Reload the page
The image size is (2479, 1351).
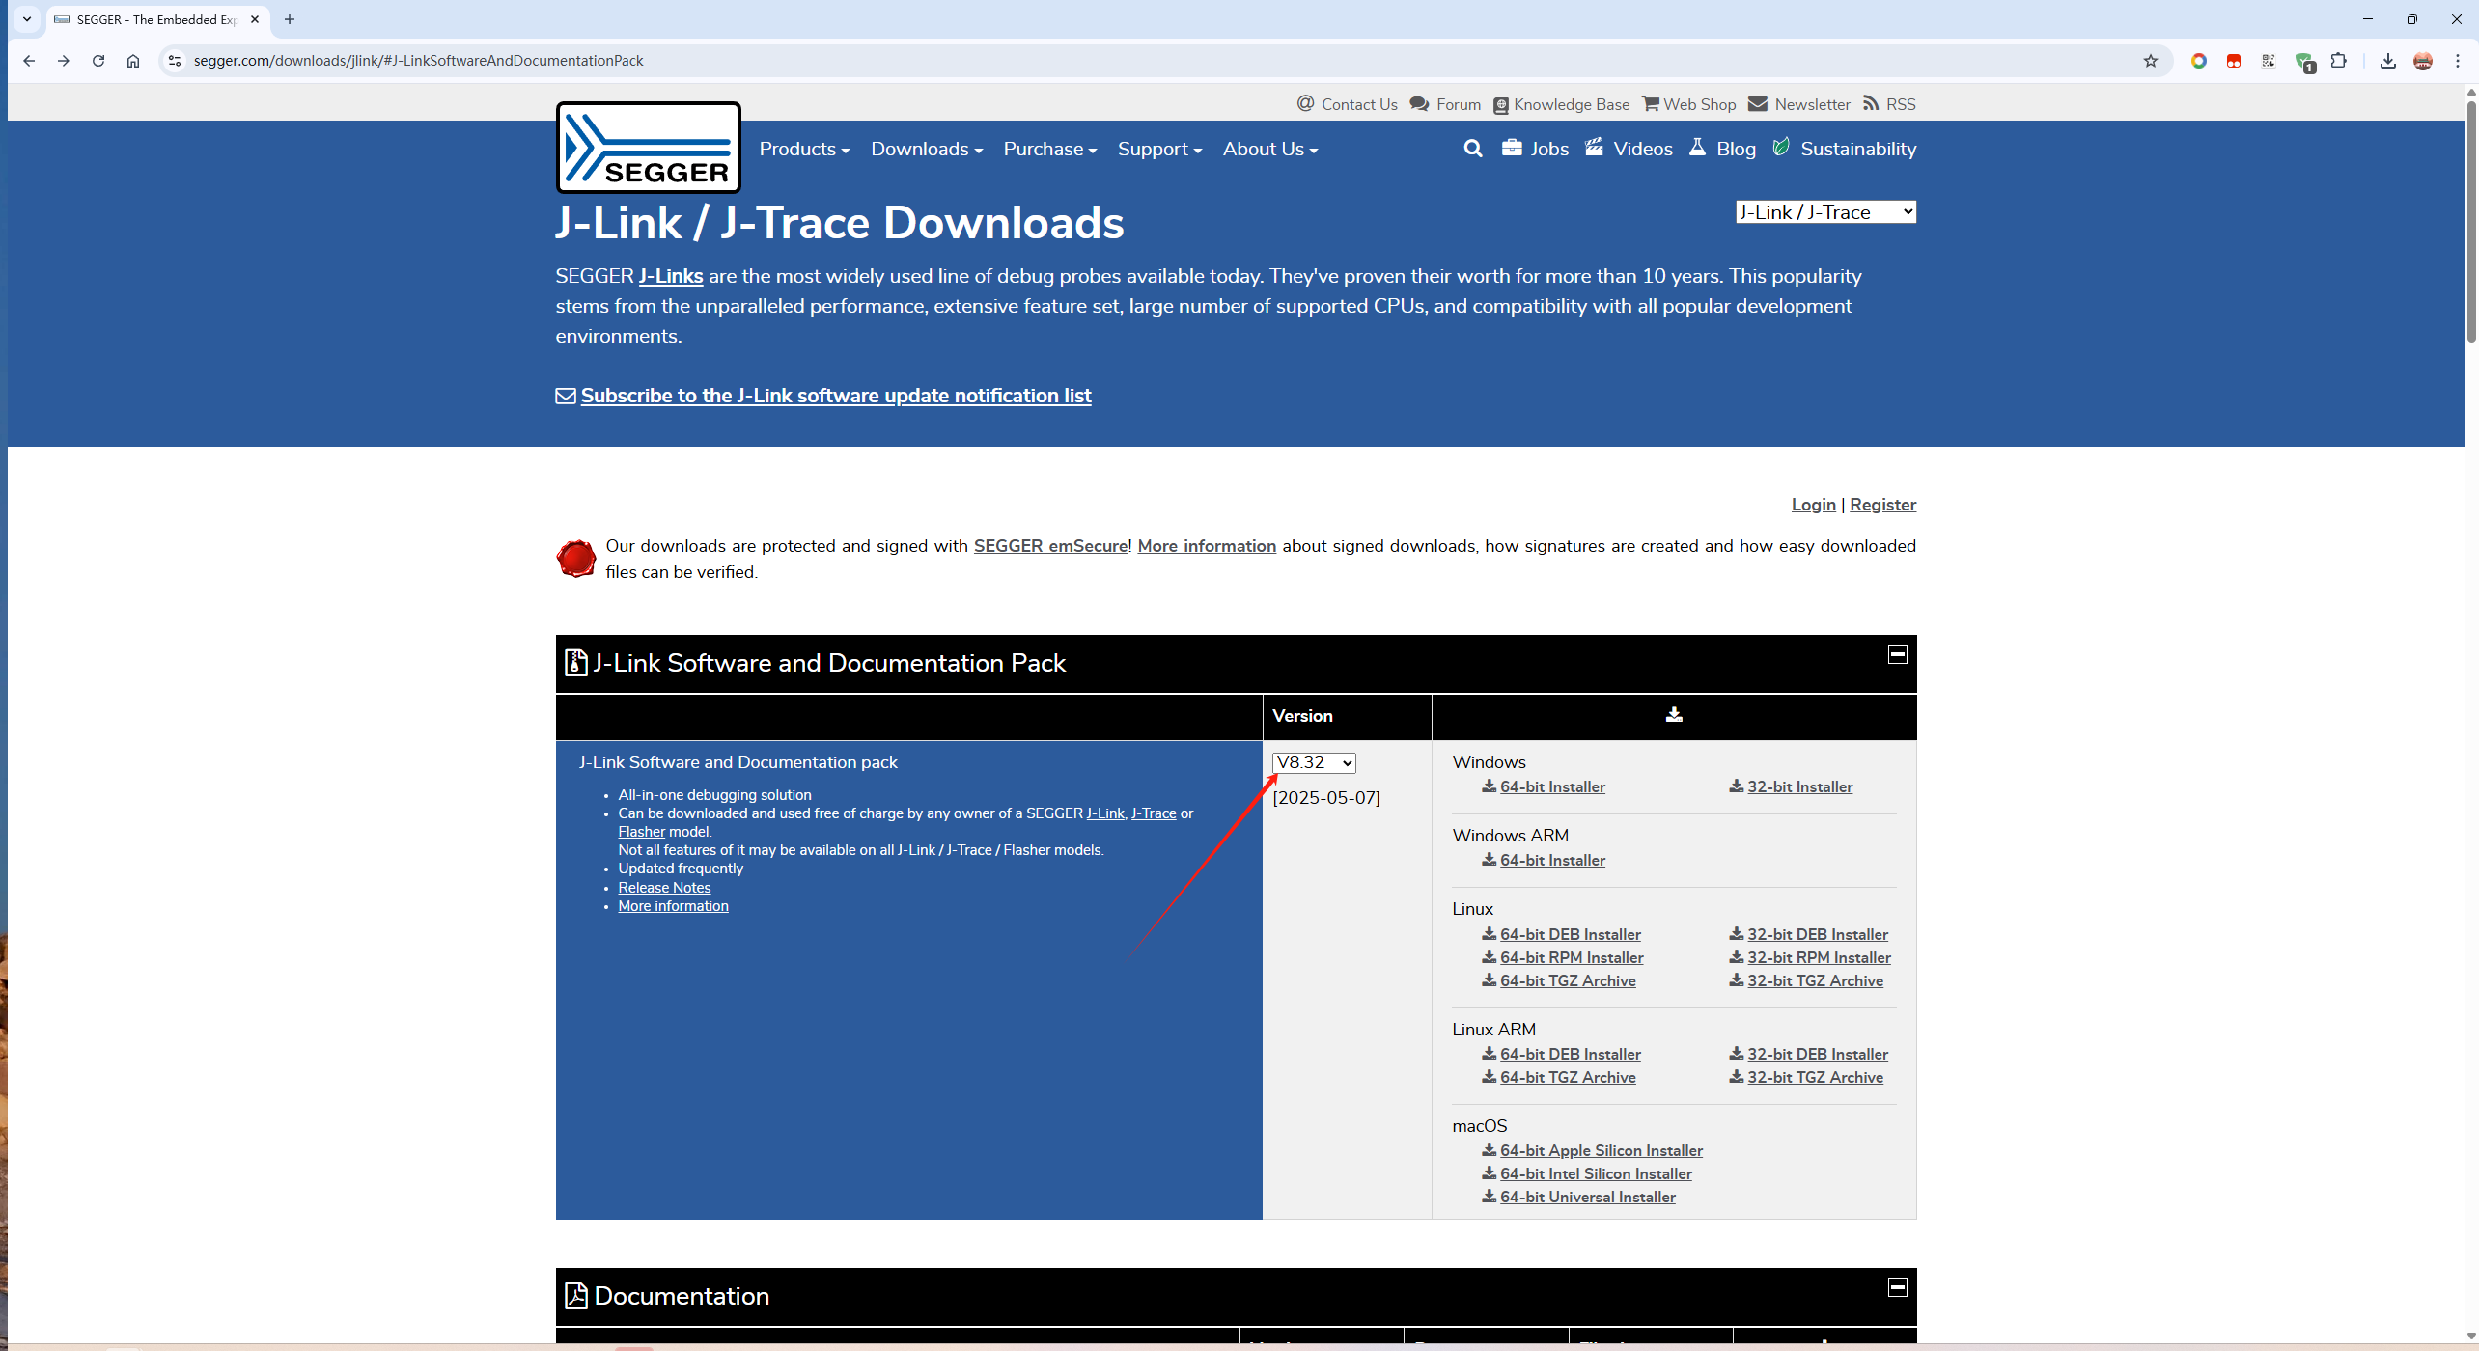(98, 61)
